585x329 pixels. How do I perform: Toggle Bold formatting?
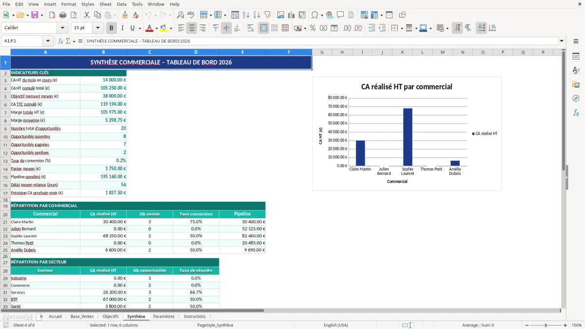111,28
